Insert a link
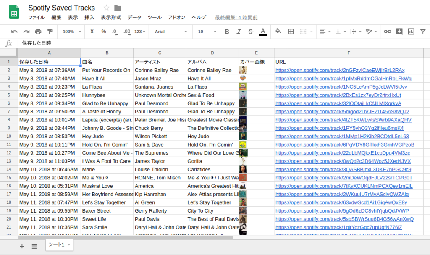The height and width of the screenshot is (255, 430). [387, 32]
